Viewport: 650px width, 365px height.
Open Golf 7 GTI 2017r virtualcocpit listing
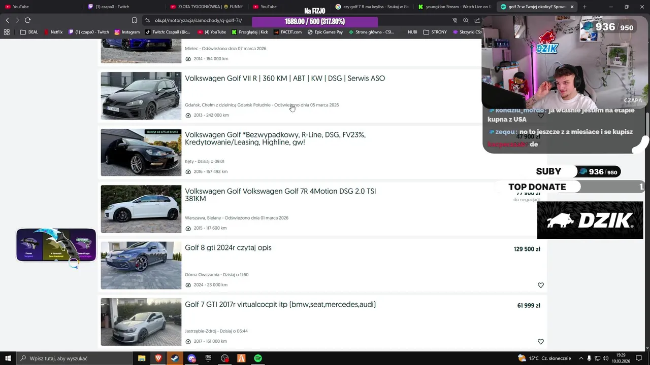[280, 305]
